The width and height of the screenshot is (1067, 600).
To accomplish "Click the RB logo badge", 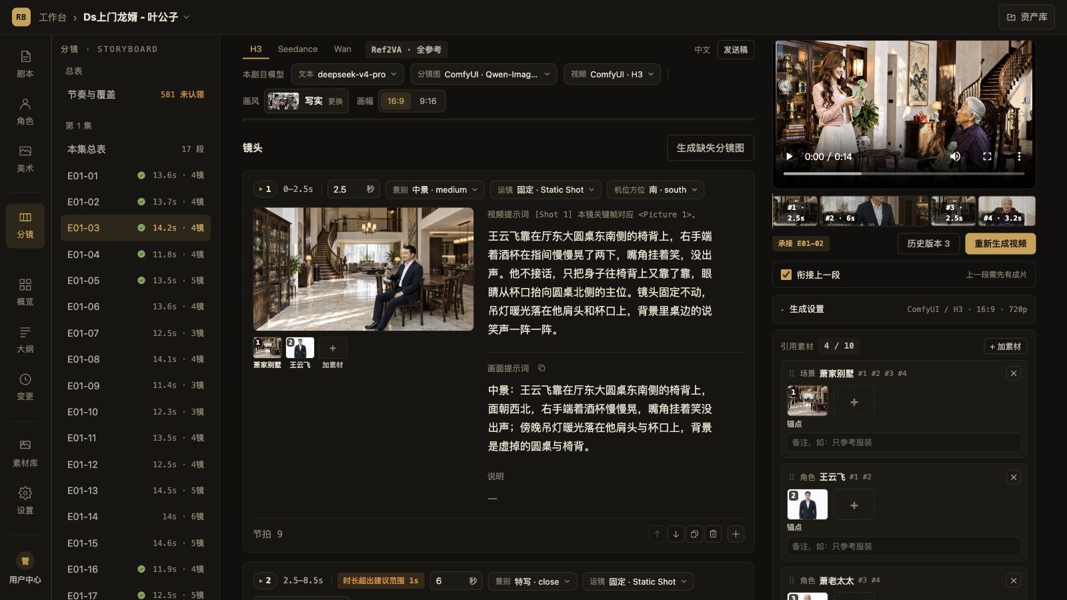I will coord(21,17).
